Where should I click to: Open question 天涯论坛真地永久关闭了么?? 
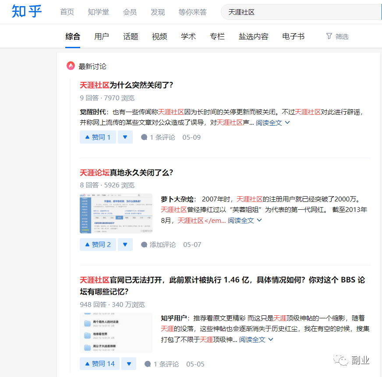coord(126,173)
